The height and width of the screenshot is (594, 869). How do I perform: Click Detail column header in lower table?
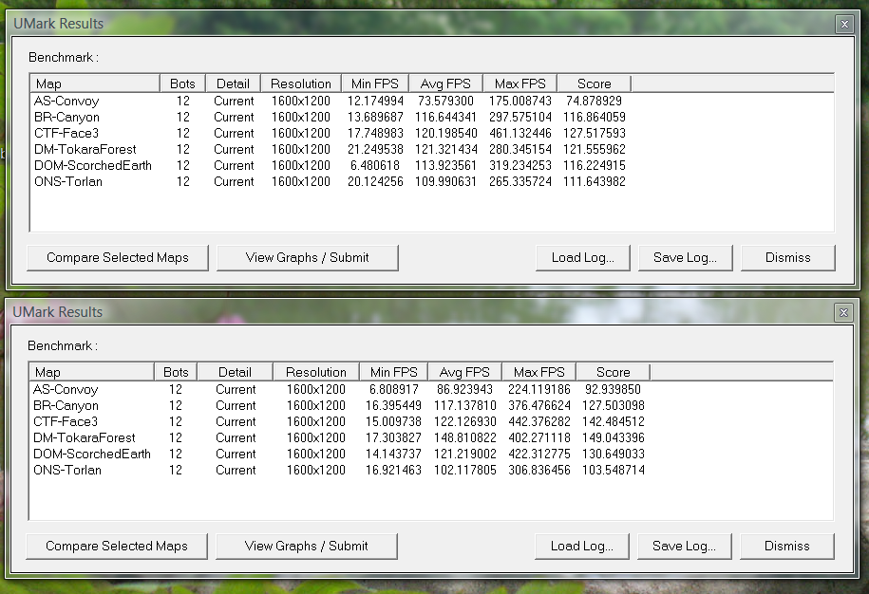(x=235, y=372)
